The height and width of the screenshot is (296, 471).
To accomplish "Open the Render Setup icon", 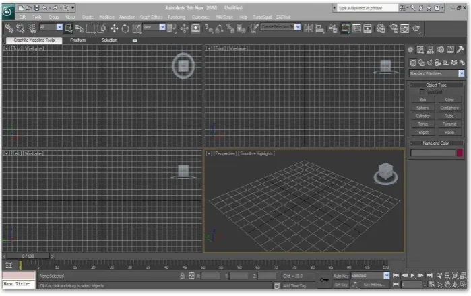I will pos(394,28).
